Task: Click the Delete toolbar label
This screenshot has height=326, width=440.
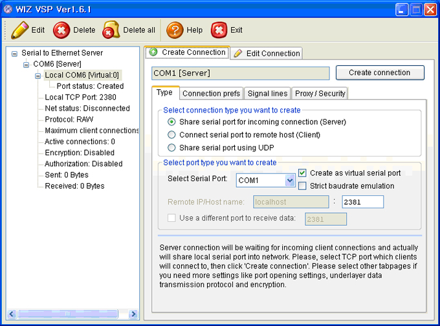Action: (x=84, y=30)
